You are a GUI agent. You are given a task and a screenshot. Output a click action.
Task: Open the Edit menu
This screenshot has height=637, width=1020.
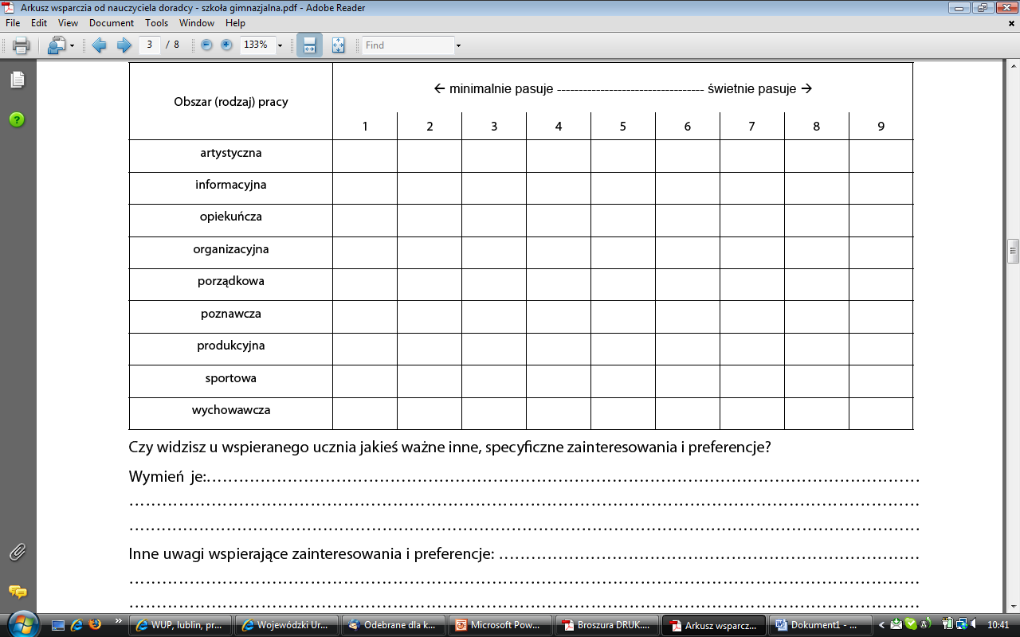(x=39, y=23)
